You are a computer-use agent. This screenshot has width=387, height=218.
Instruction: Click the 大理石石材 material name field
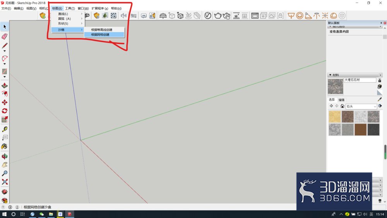(360, 80)
